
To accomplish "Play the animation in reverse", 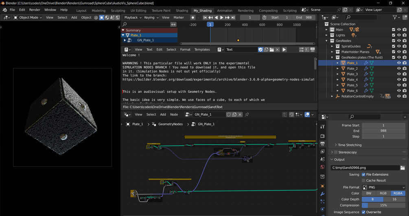I will pyautogui.click(x=216, y=17).
